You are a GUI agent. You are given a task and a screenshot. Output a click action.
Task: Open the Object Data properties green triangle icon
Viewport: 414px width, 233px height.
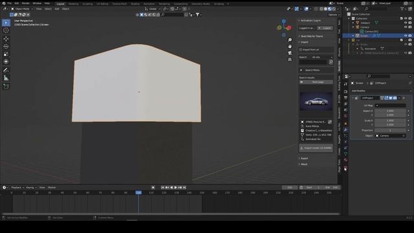pos(345,153)
